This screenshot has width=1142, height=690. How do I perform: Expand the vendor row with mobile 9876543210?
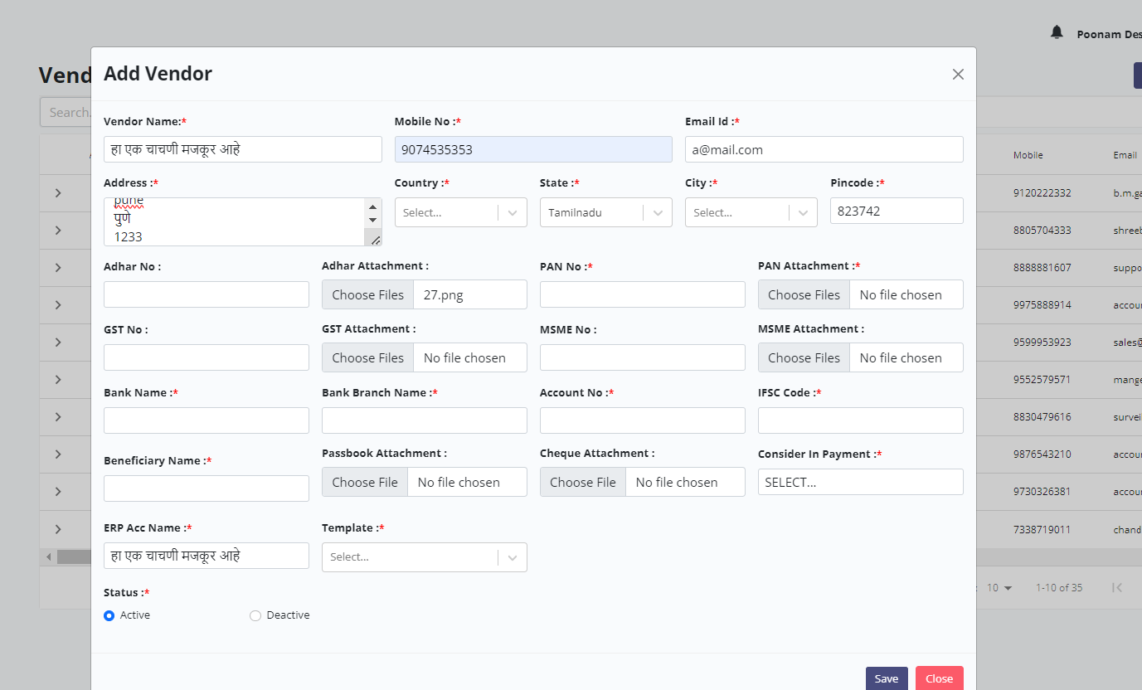click(58, 454)
